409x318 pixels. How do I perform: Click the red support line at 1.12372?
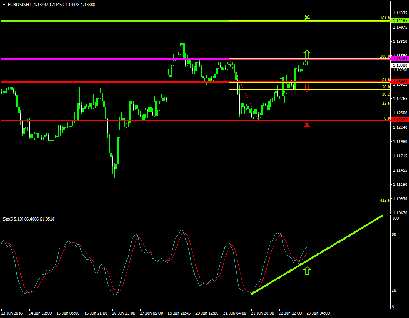click(x=130, y=120)
